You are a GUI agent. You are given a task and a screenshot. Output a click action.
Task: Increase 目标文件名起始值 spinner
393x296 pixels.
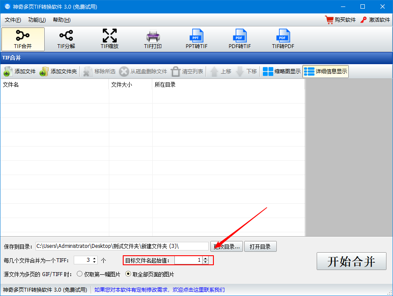(206, 259)
